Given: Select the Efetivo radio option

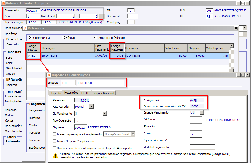Looking at the screenshot, I should 63,37.
